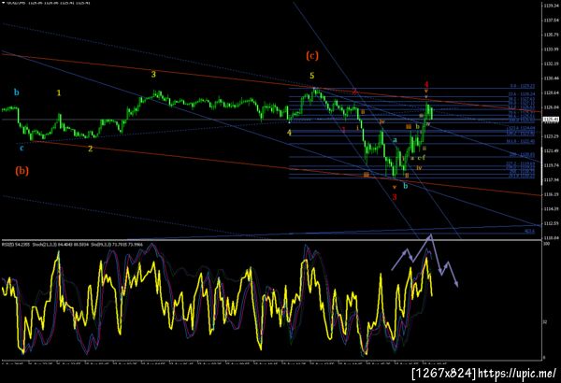Click the 1130.44 price axis label
Image resolution: width=561 pixels, height=383 pixels.
(552, 78)
